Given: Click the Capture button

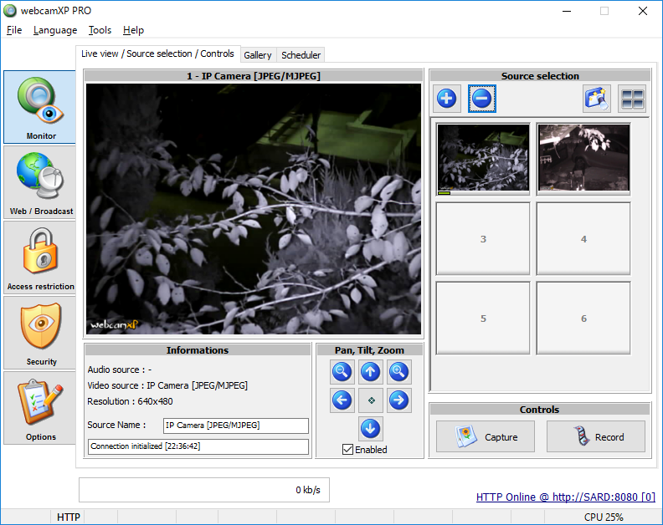Looking at the screenshot, I should coord(485,436).
